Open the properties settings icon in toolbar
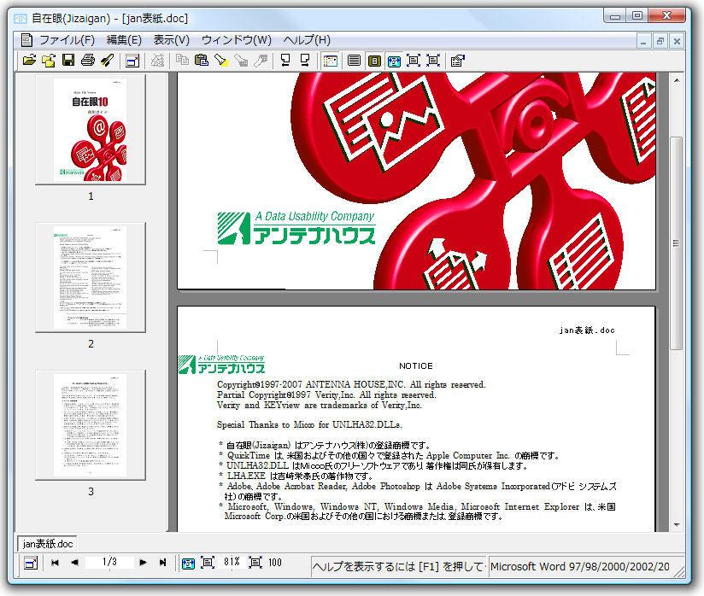 click(x=457, y=60)
